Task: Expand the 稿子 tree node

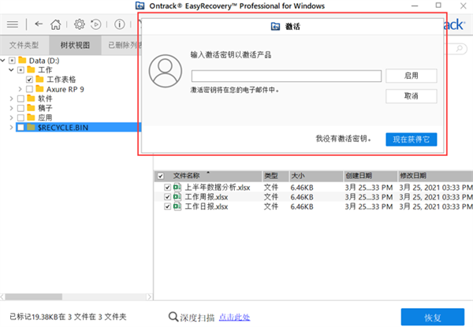Action: click(12, 108)
